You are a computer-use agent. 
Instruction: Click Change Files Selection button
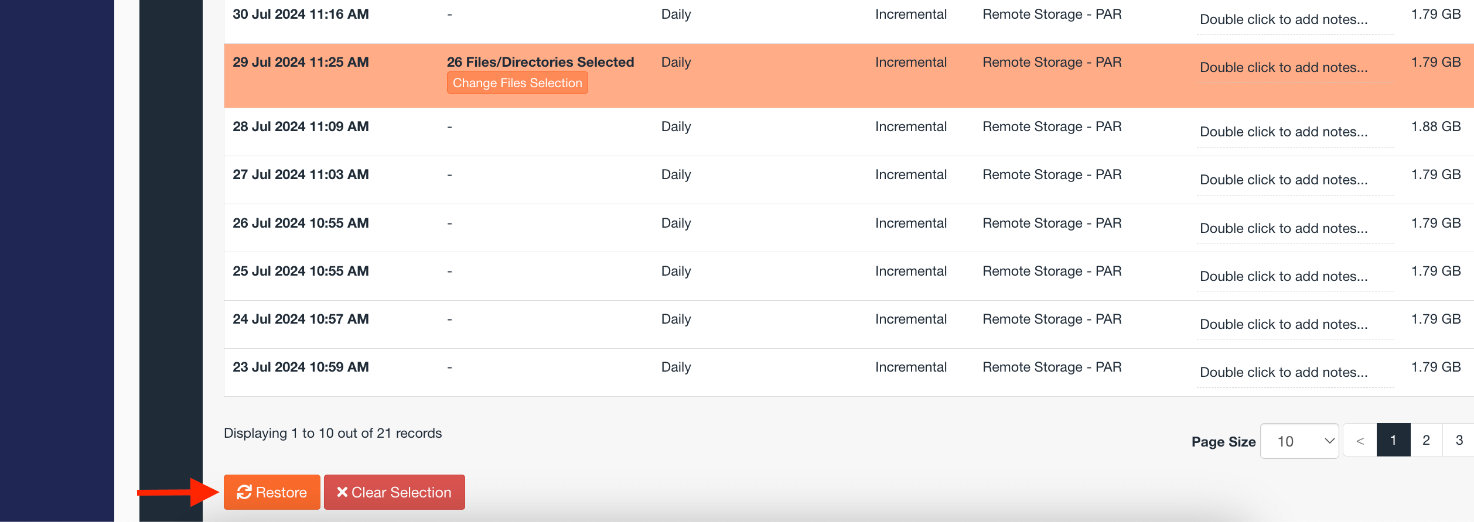click(517, 83)
